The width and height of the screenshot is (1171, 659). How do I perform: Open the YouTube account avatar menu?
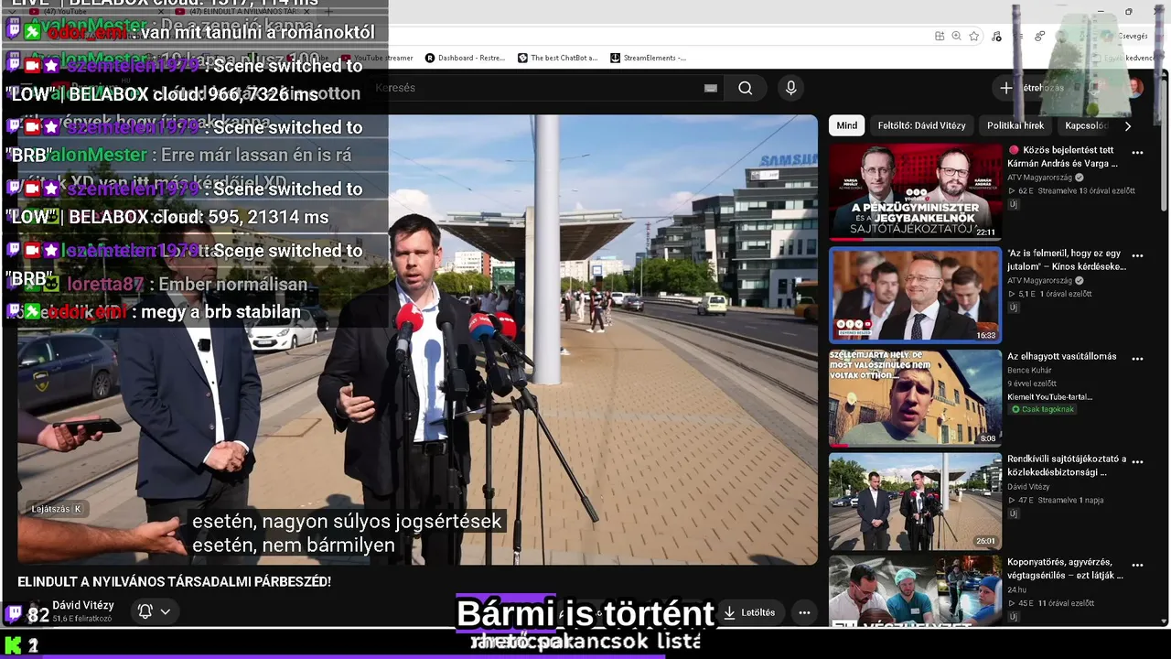pyautogui.click(x=1134, y=88)
